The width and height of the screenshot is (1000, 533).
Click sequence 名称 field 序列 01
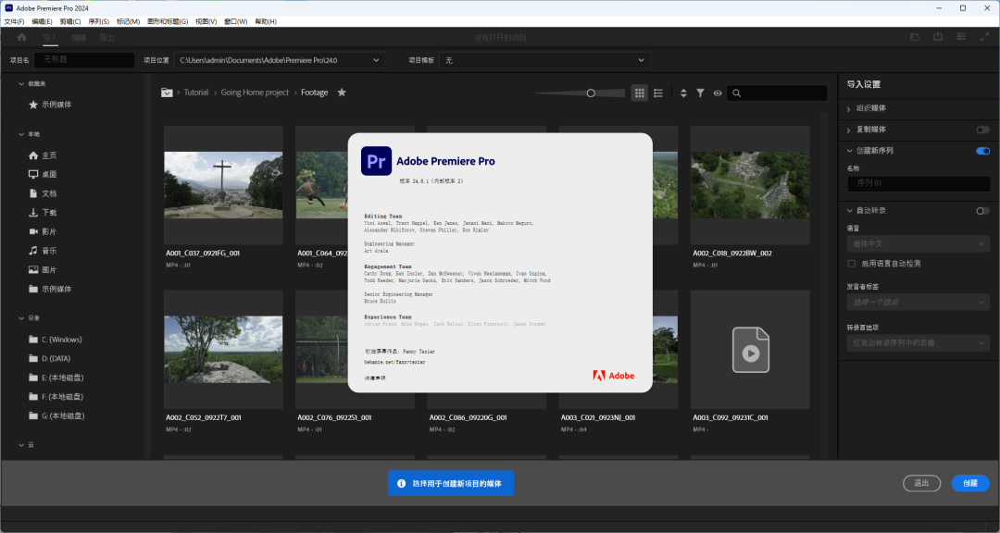click(x=919, y=183)
